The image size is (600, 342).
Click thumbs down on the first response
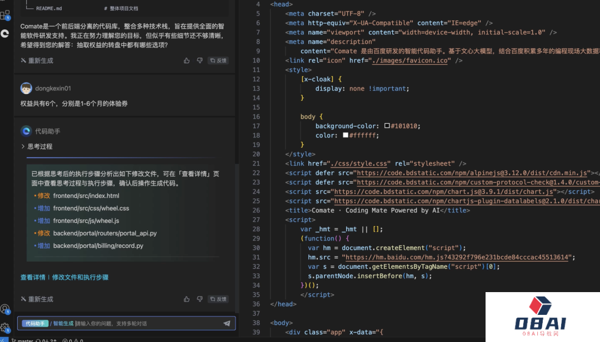click(199, 60)
